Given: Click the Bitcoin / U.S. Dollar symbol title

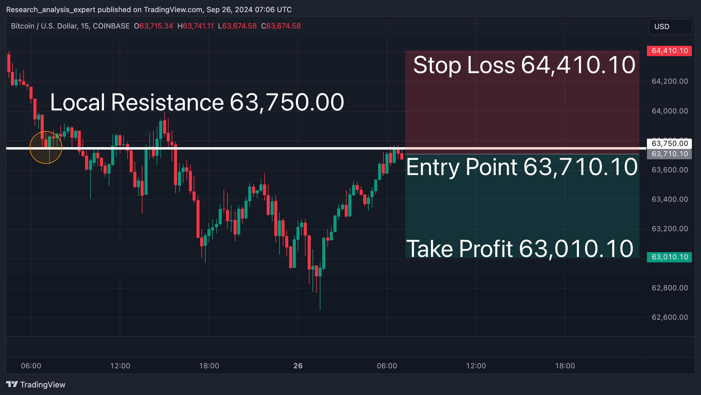Looking at the screenshot, I should tap(70, 26).
